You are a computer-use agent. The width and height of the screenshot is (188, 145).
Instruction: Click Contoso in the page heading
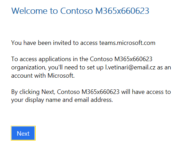tap(77, 11)
